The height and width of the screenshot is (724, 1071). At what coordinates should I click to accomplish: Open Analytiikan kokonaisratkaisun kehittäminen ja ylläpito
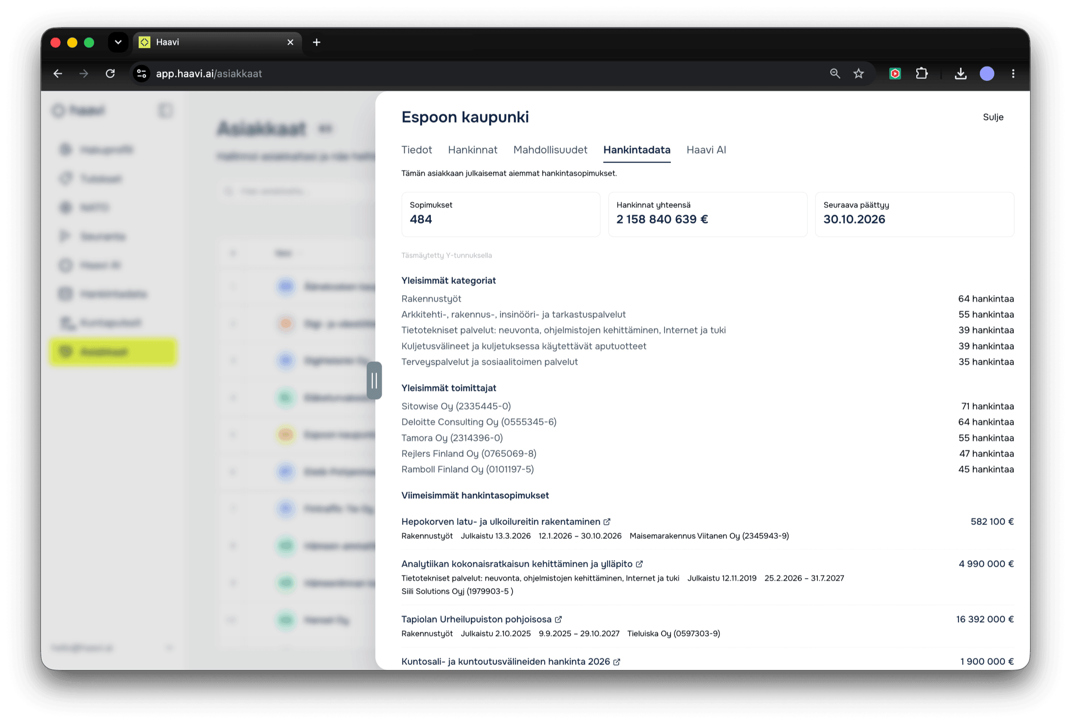(517, 564)
